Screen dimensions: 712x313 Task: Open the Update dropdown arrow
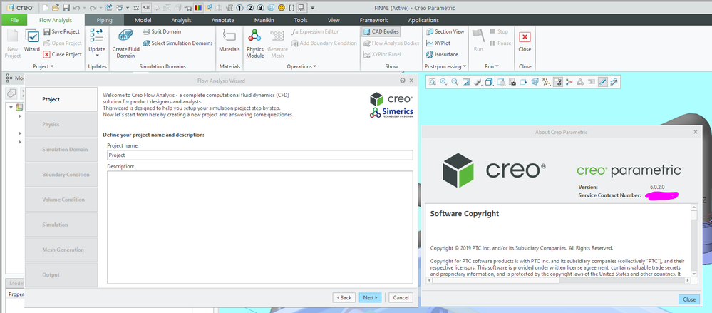click(x=97, y=56)
